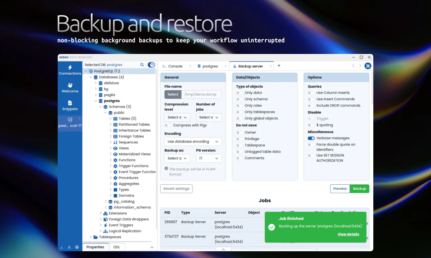Close the Backup server tab
Image resolution: width=431 pixels, height=258 pixels.
tap(271, 66)
